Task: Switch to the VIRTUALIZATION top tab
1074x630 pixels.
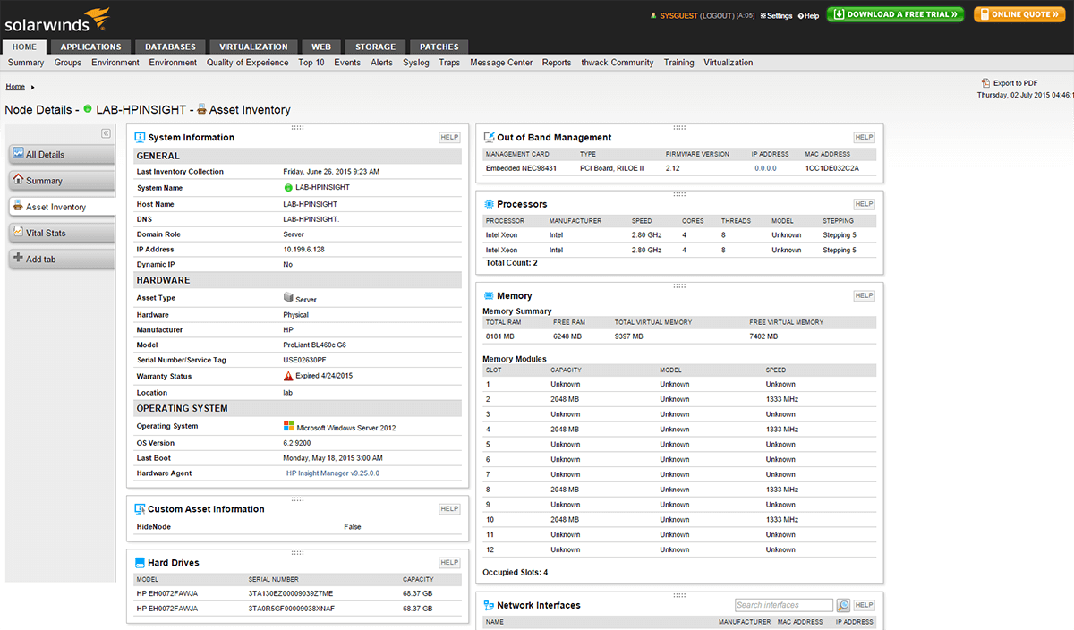Action: (x=253, y=47)
